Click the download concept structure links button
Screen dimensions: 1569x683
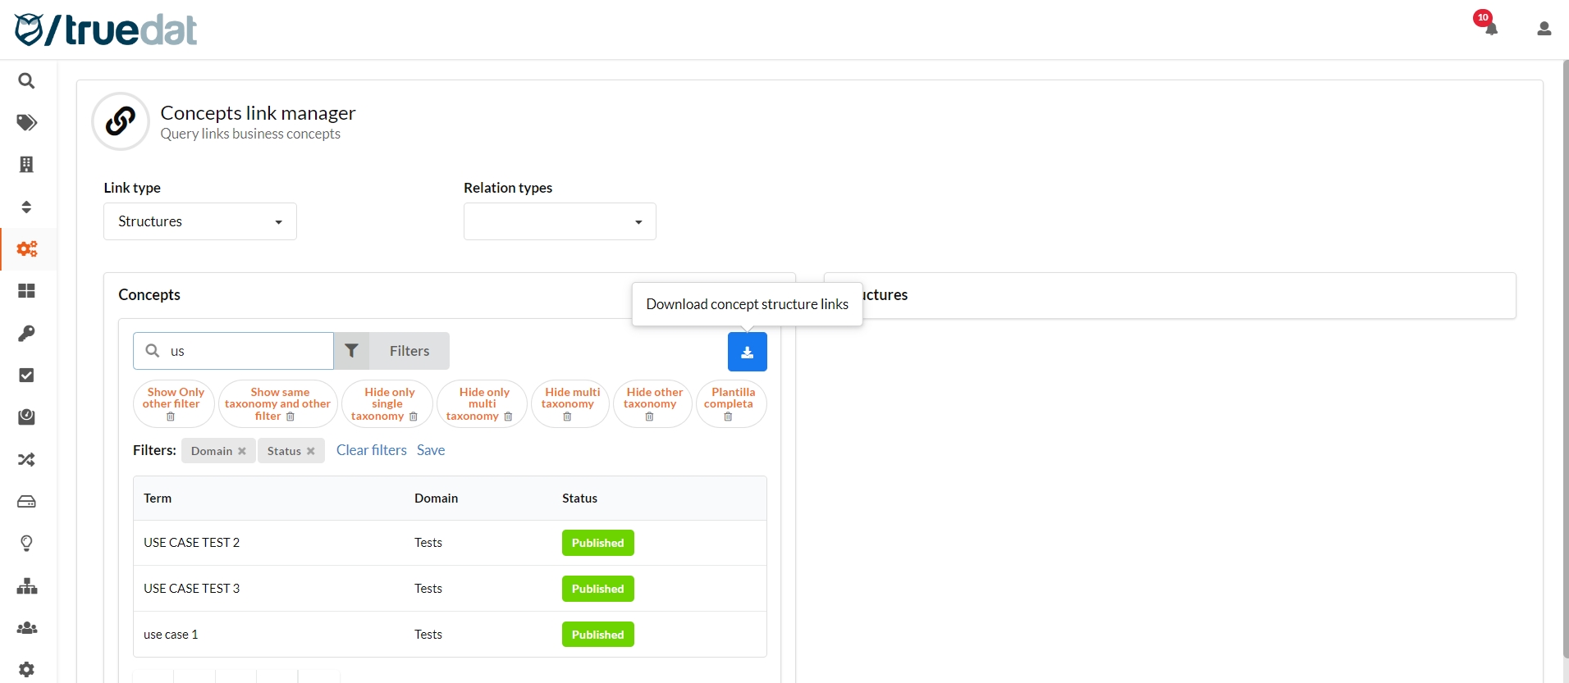coord(747,352)
